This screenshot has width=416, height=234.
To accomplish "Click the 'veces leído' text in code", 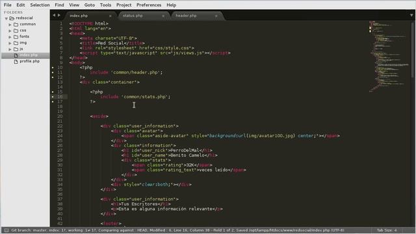I will pyautogui.click(x=213, y=170).
